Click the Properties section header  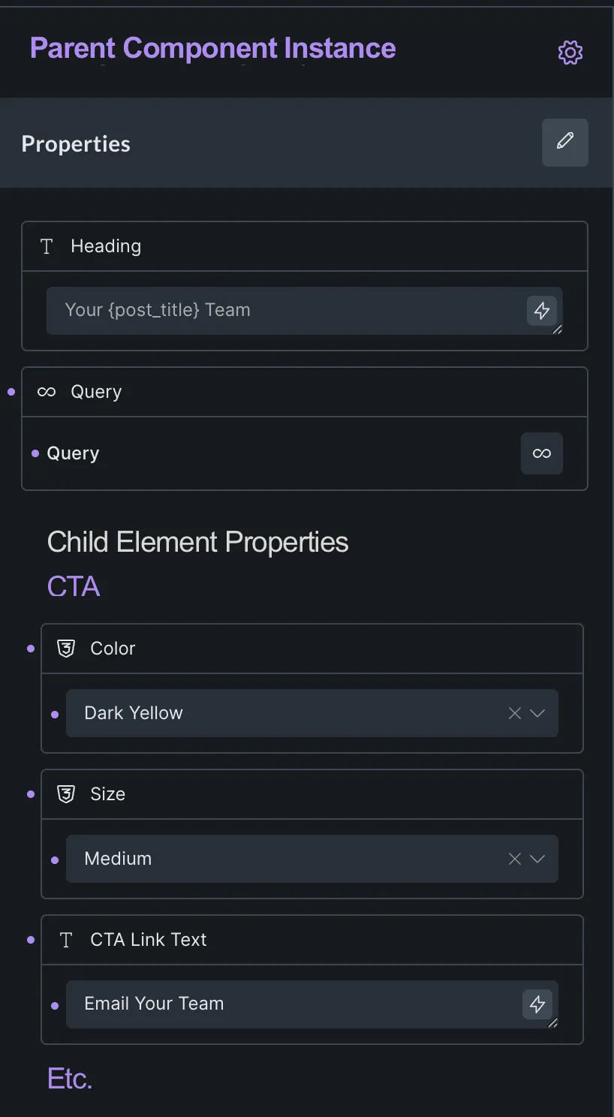307,143
